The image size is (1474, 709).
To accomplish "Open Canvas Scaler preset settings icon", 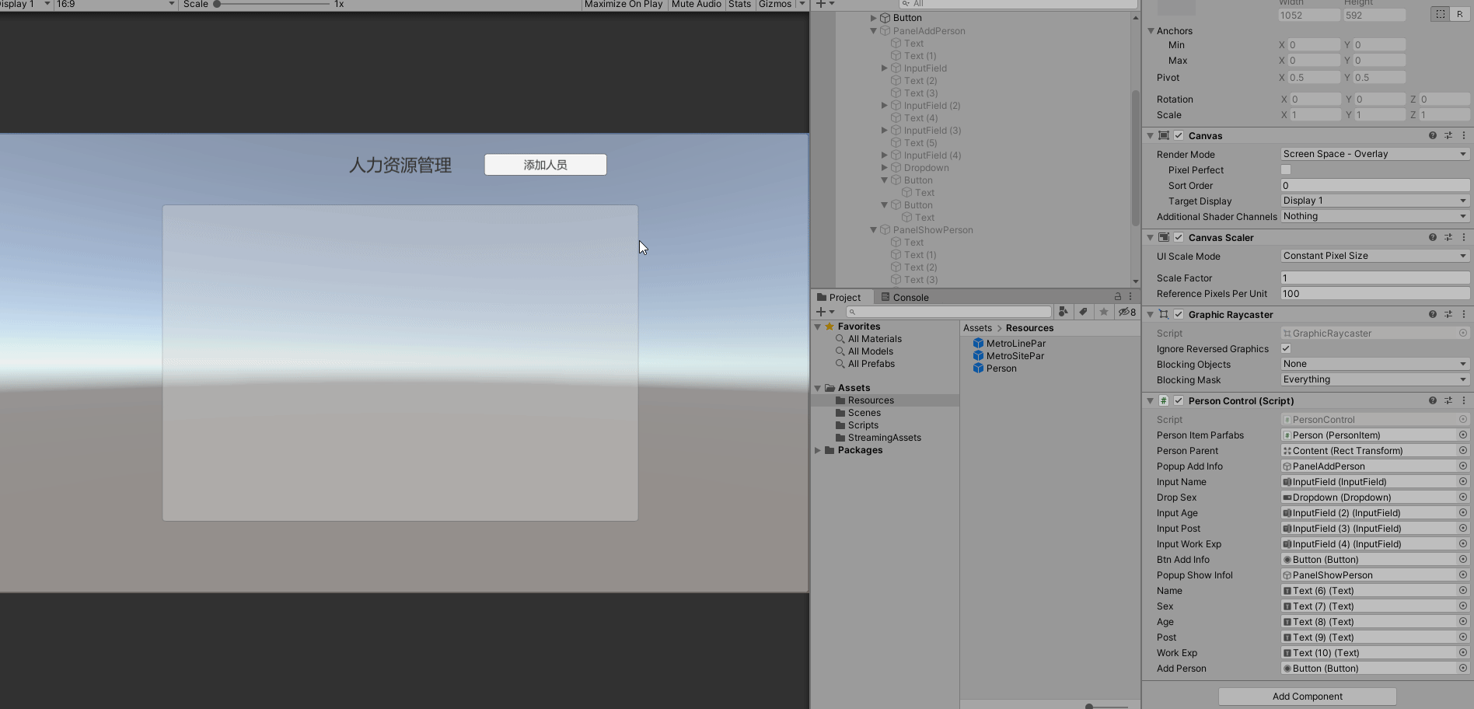I will click(1448, 237).
